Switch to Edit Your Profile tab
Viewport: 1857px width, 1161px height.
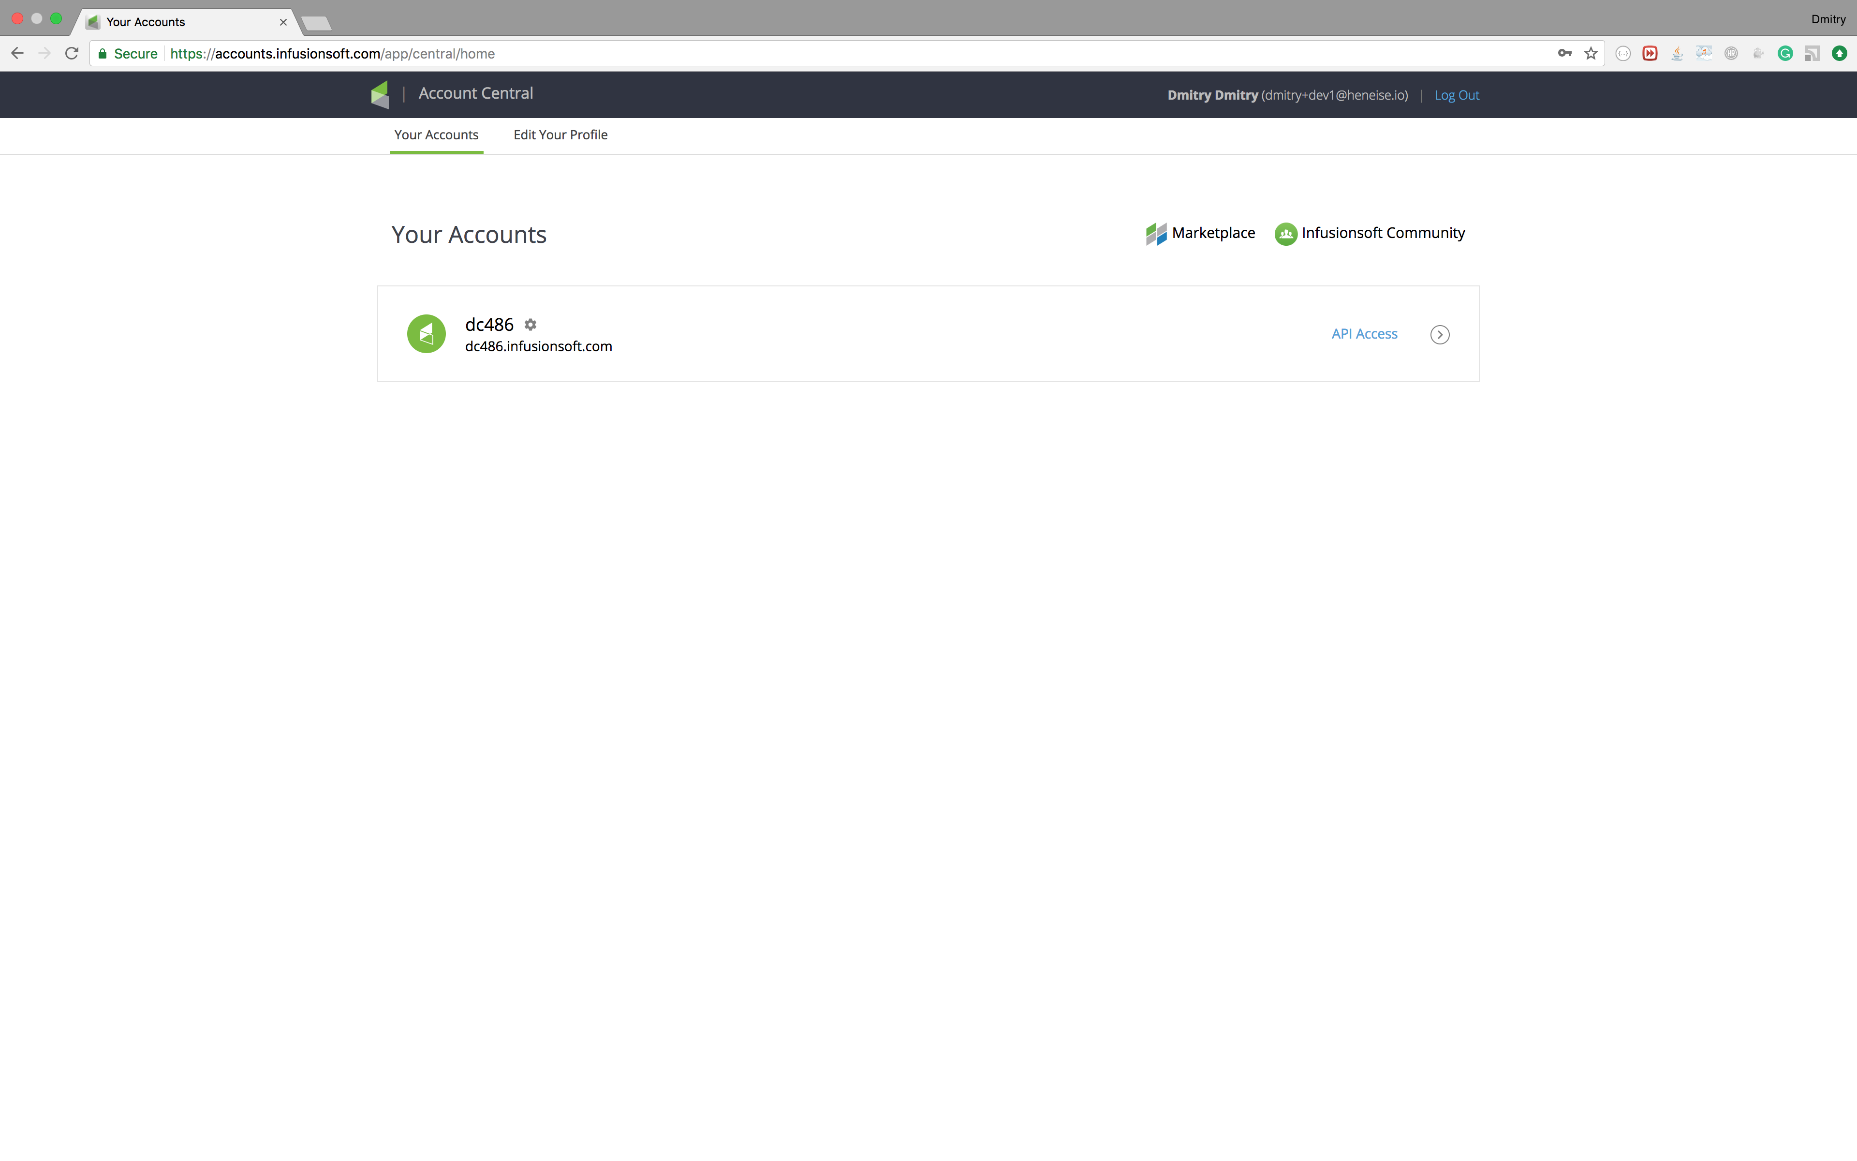point(560,135)
